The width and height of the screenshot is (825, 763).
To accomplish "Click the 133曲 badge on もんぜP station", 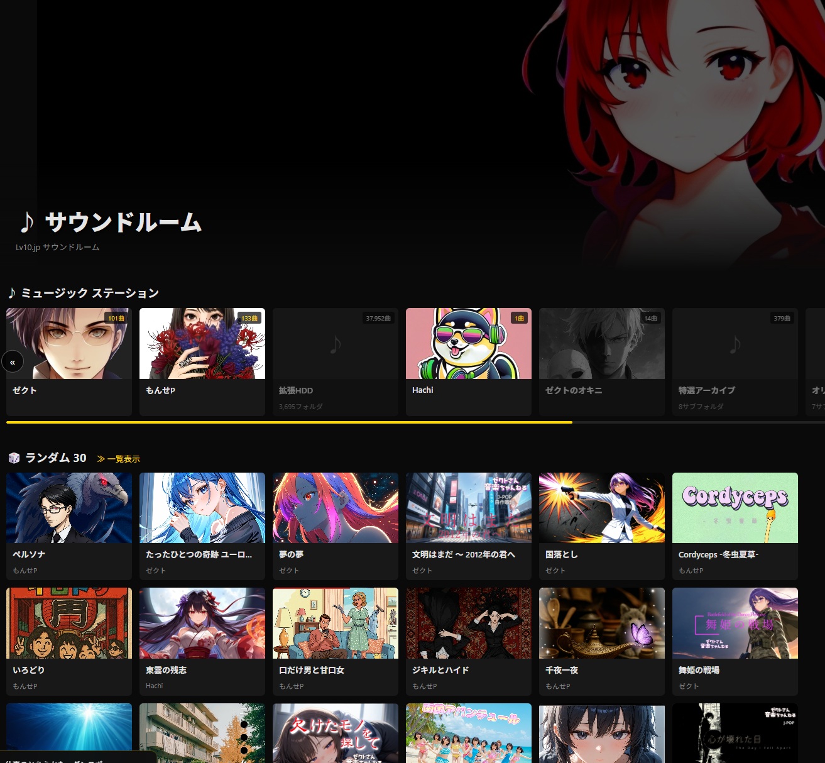I will tap(249, 319).
